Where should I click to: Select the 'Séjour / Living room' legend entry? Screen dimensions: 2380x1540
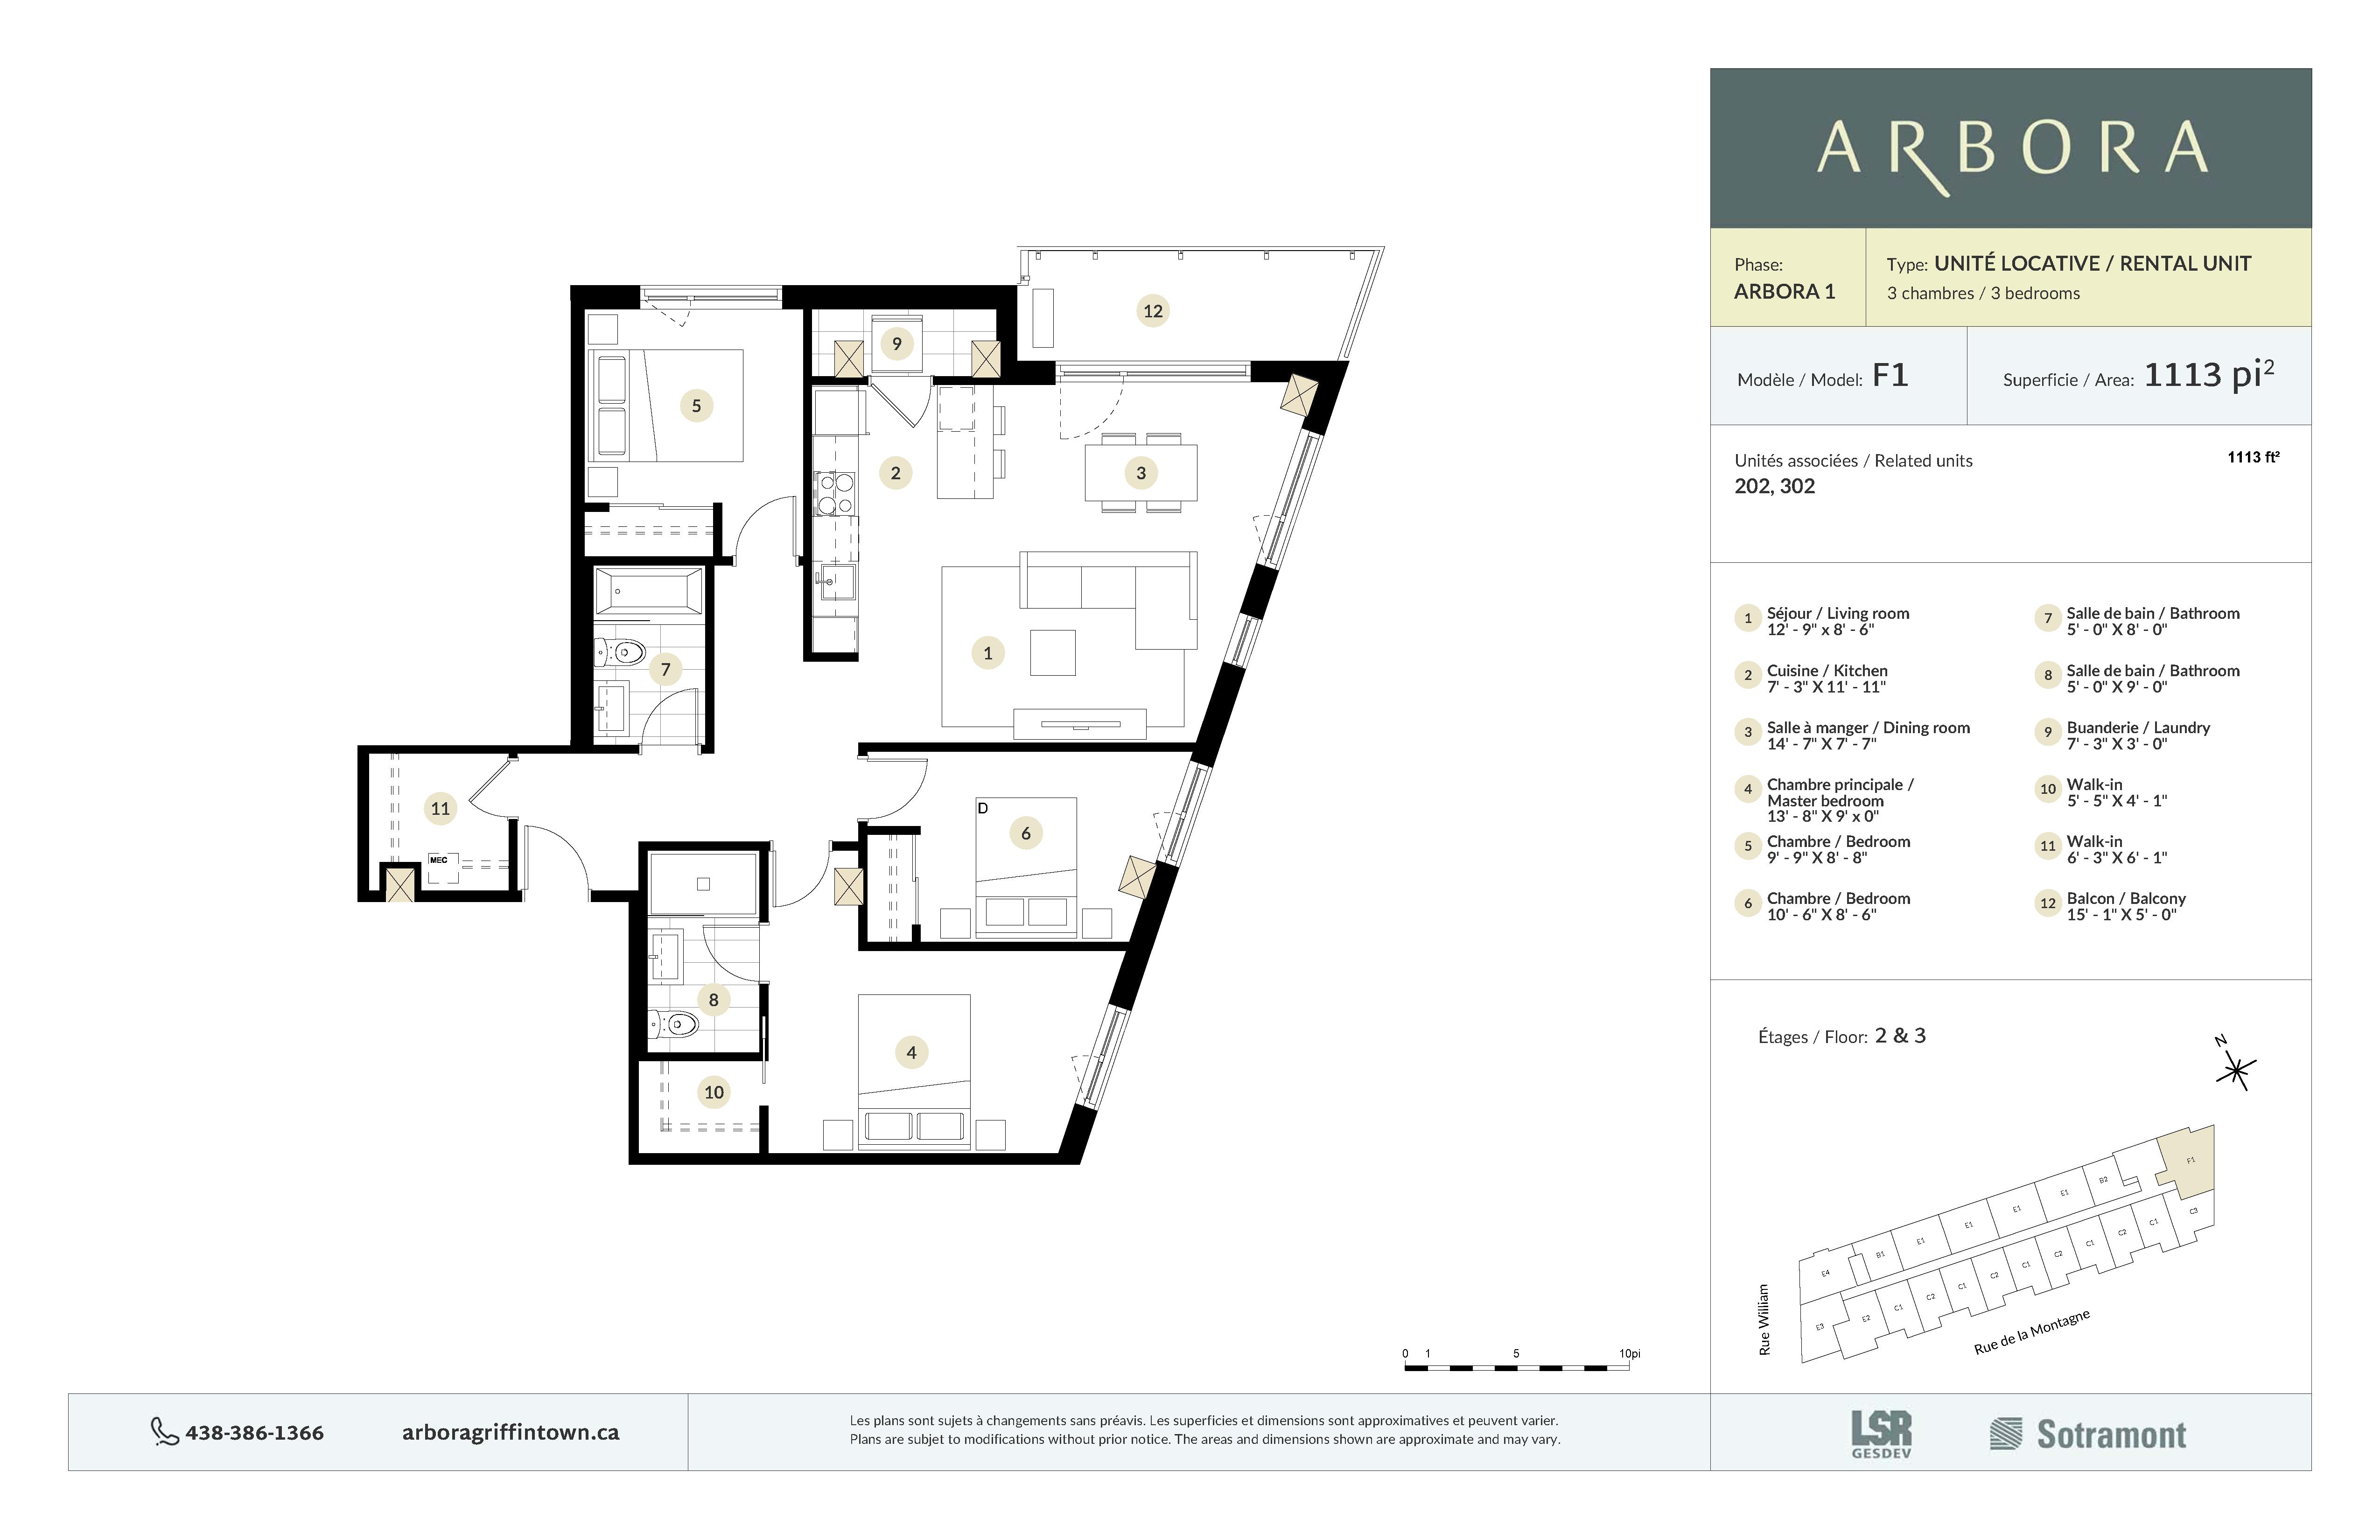(1838, 621)
